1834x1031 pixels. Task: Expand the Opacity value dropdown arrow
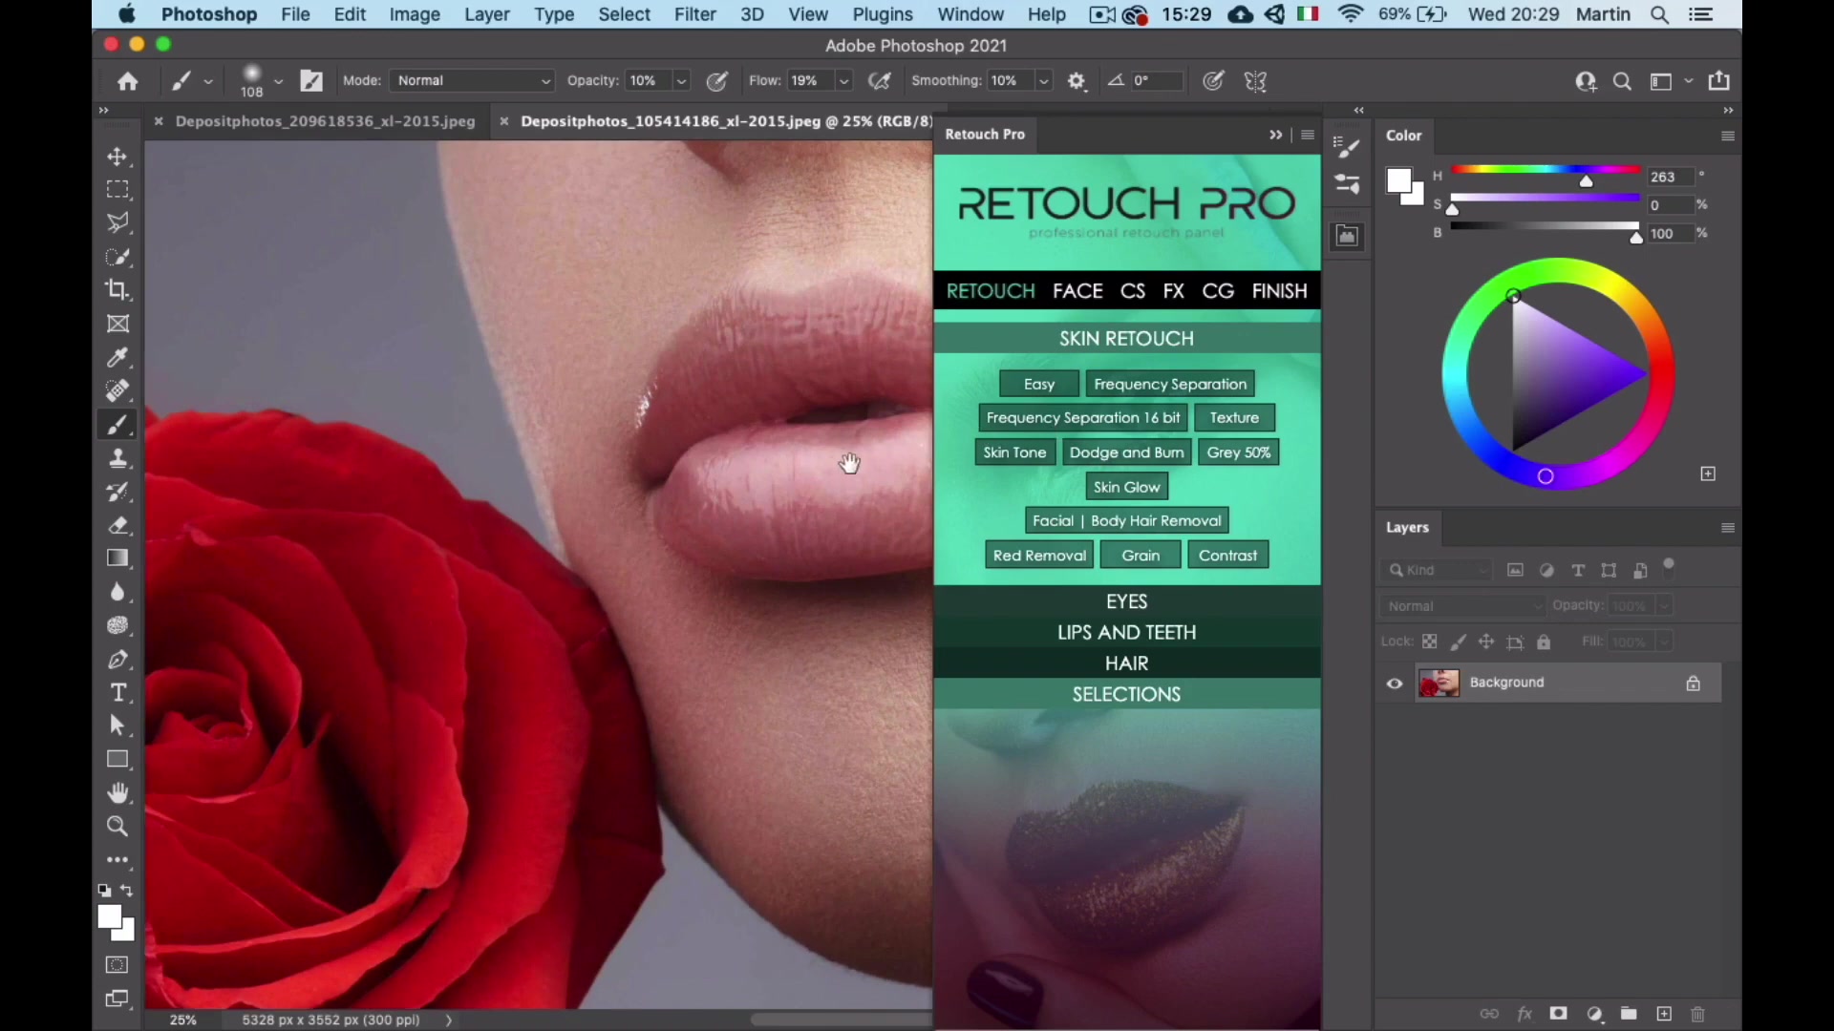[x=682, y=81]
